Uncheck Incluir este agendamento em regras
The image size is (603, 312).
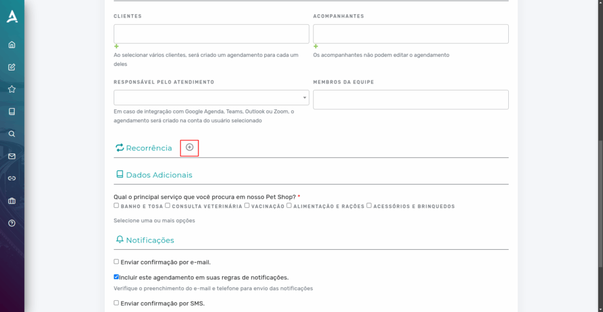[116, 277]
